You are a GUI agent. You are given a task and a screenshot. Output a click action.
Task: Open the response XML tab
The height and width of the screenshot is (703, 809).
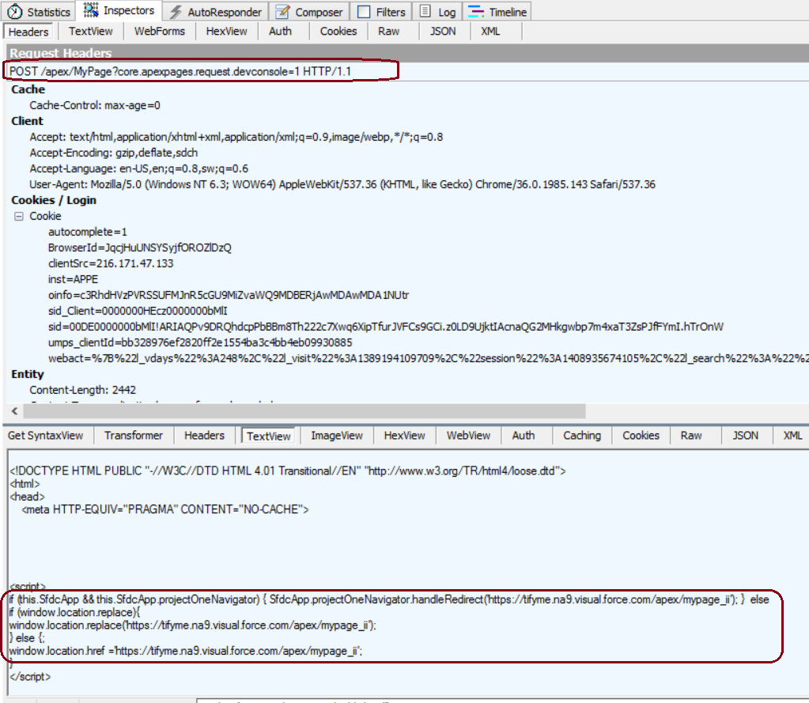coord(792,435)
